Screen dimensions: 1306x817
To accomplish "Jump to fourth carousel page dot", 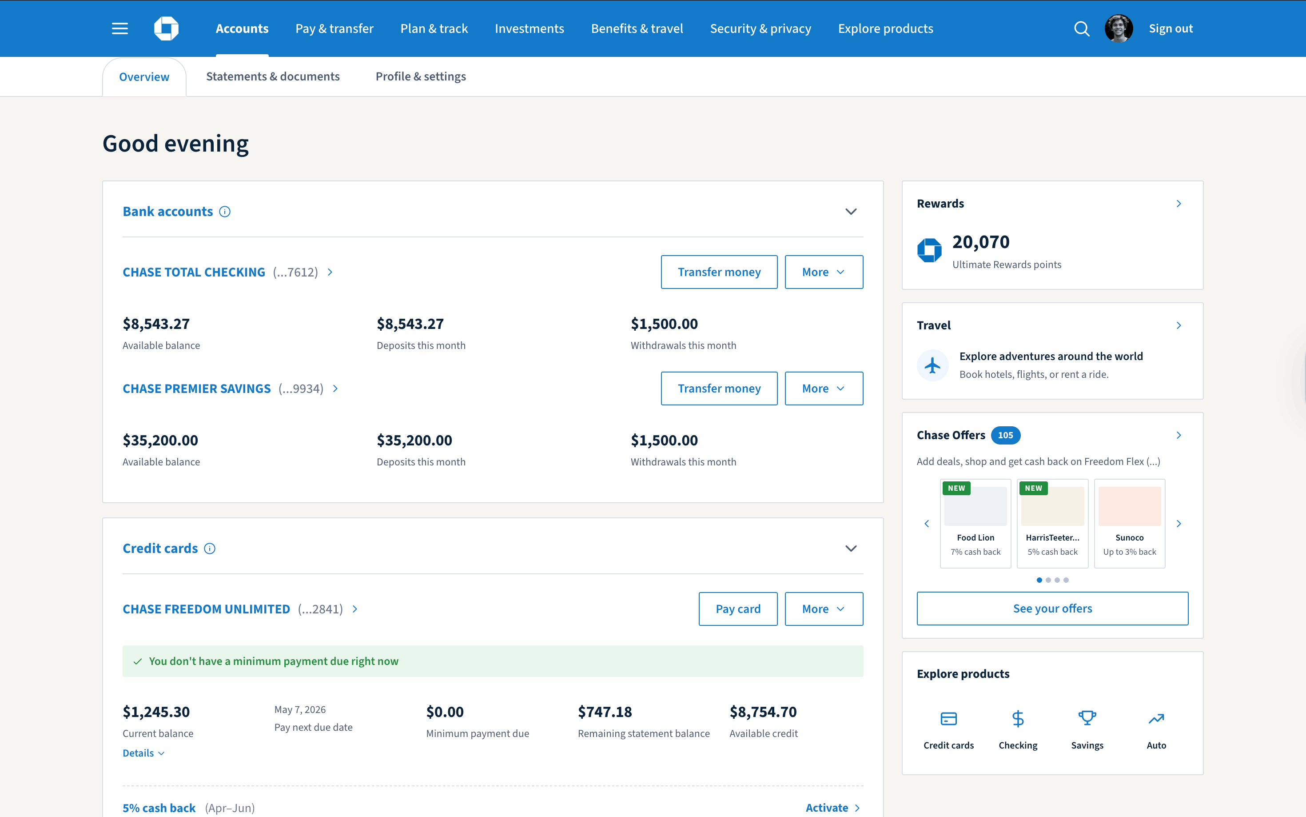I will (x=1066, y=581).
